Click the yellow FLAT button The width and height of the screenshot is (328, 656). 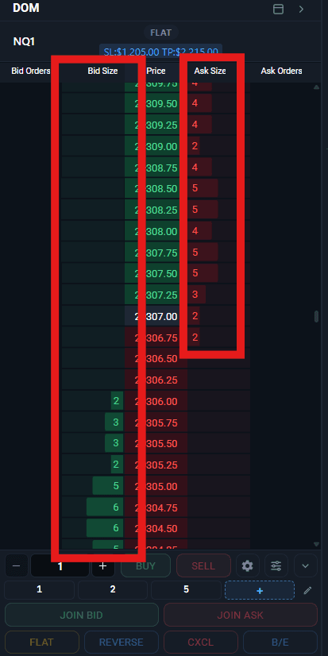point(42,642)
